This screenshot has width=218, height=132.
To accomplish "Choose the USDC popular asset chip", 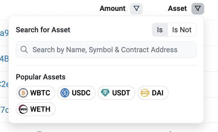I will (76, 93).
